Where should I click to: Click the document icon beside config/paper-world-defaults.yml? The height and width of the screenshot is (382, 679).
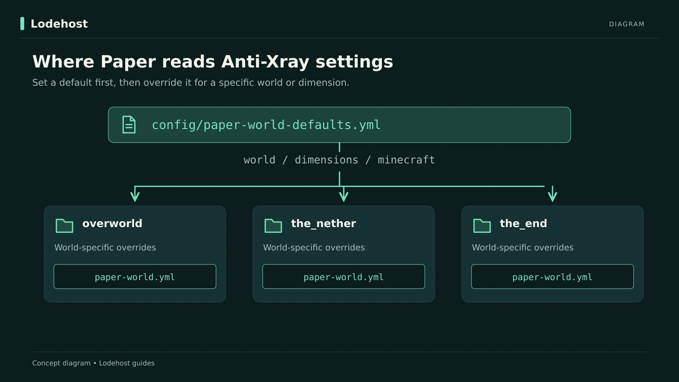(x=129, y=125)
